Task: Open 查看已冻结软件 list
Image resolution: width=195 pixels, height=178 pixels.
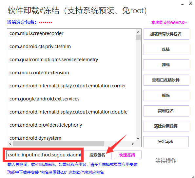Action: [x=166, y=80]
